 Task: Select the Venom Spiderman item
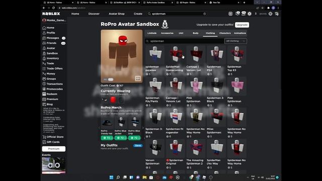(154, 154)
